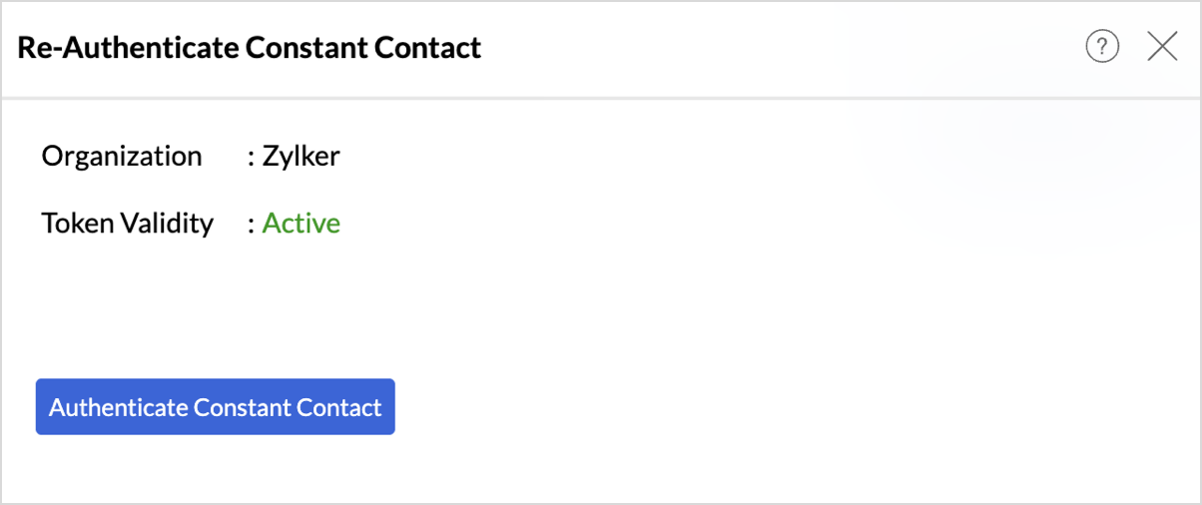Click the Token Validity label

tap(128, 223)
